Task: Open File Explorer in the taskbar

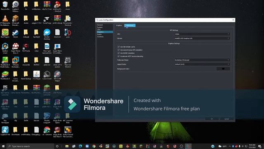Action: click(x=67, y=146)
